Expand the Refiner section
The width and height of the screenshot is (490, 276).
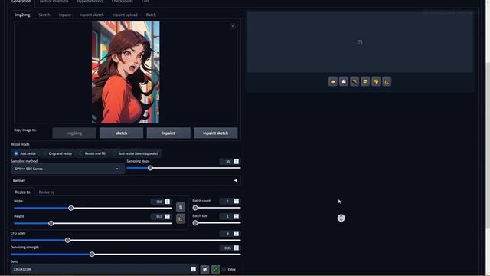coord(126,181)
